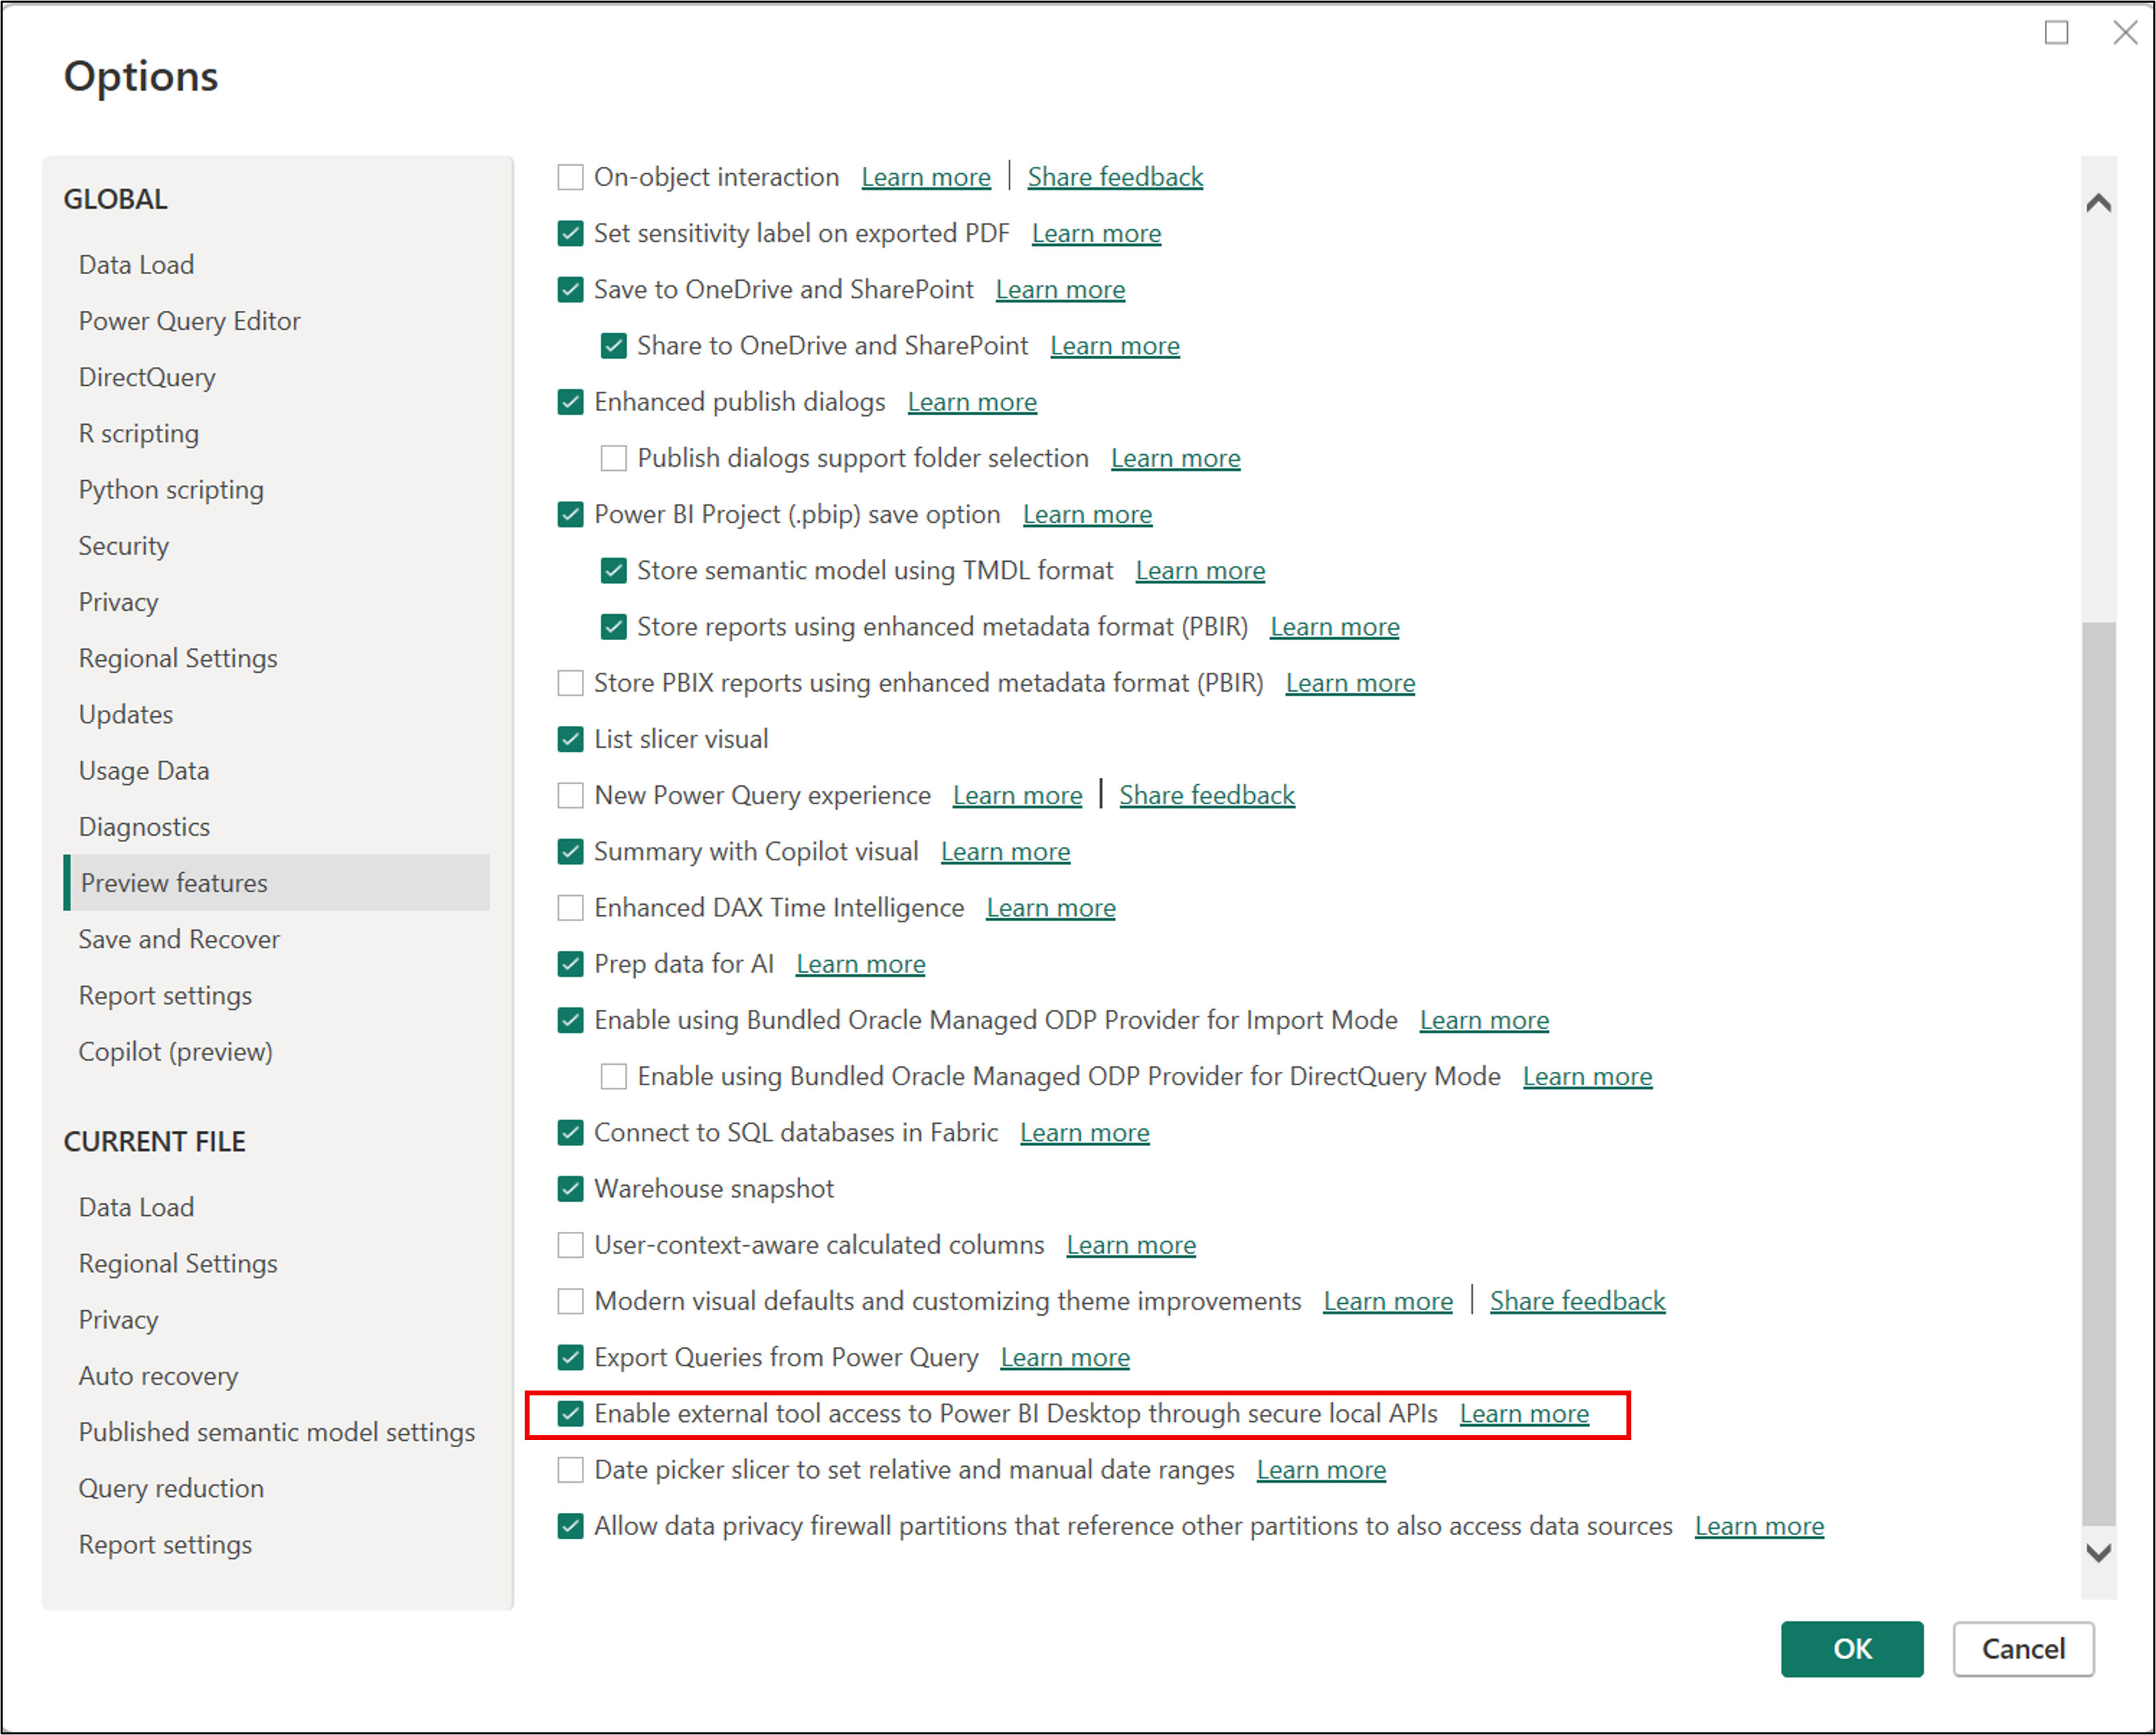
Task: Select Security in the Global section
Action: [124, 546]
